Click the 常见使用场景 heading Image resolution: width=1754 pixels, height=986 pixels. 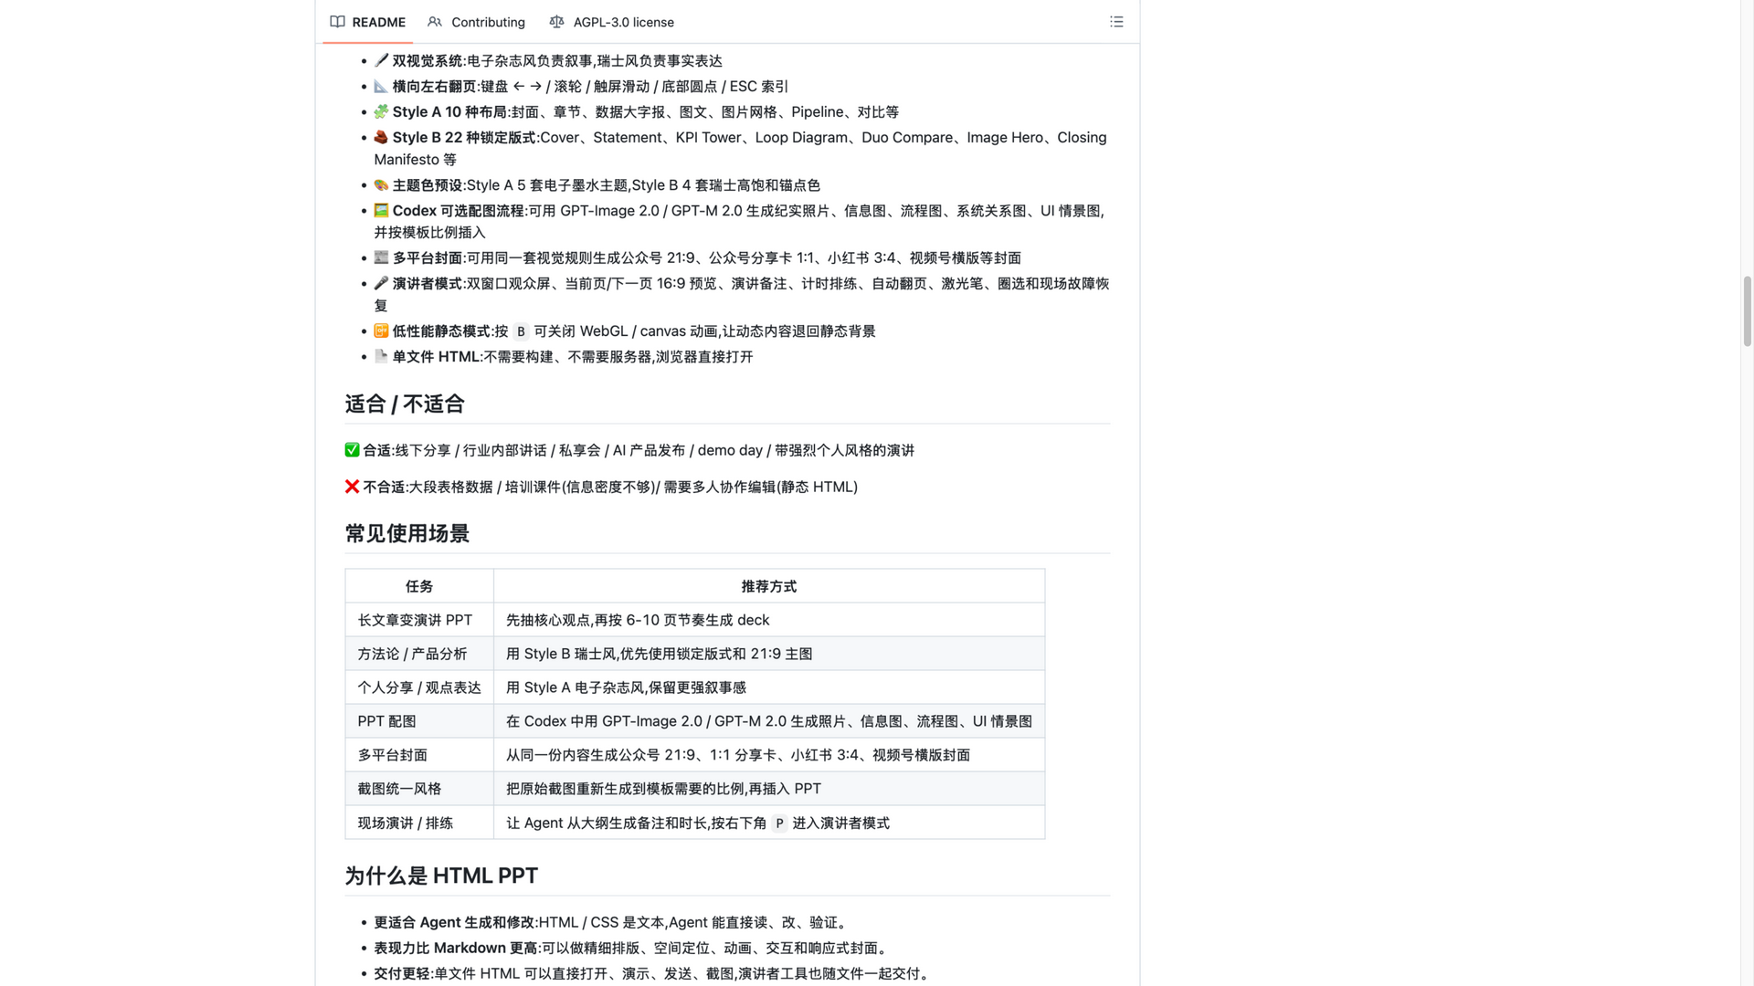tap(407, 533)
